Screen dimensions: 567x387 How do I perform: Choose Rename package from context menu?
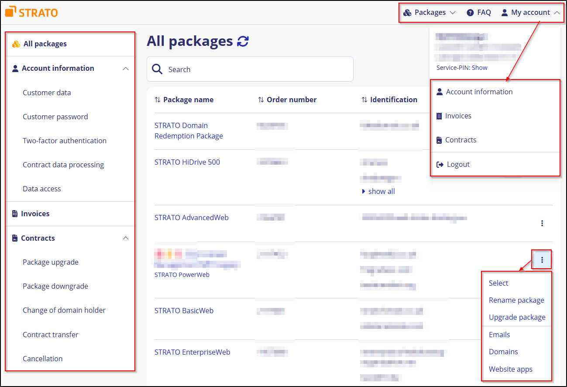516,301
